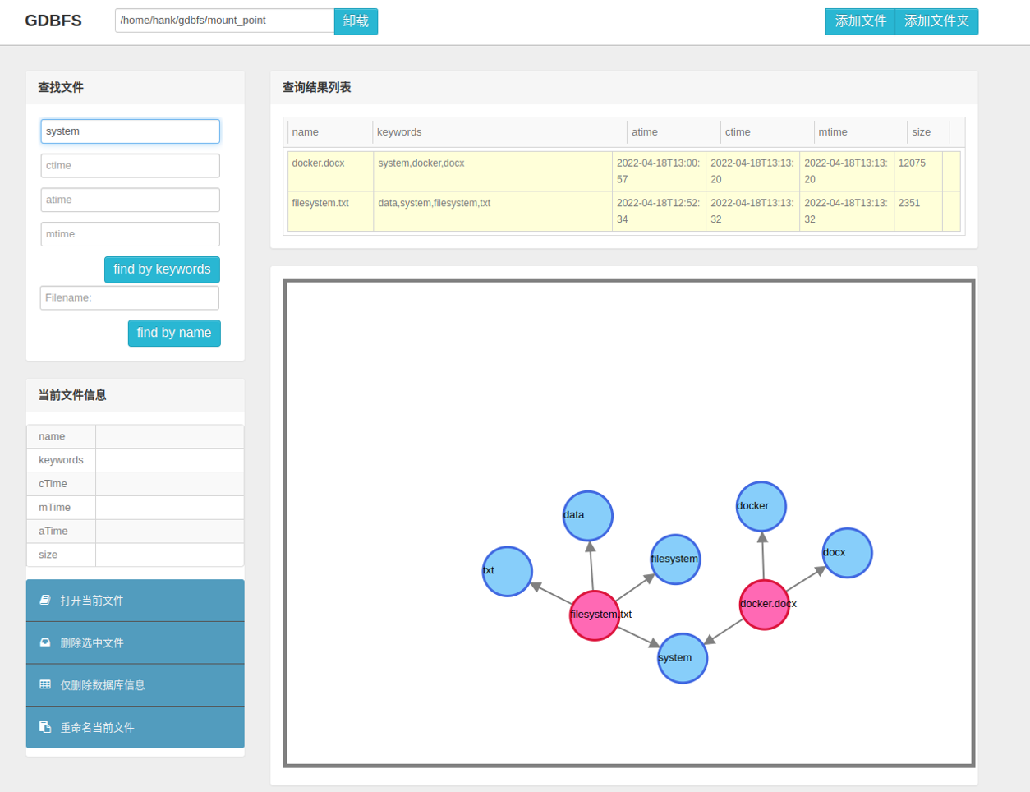Select the filesystem.txt row in results
The width and height of the screenshot is (1030, 792).
[x=329, y=211]
